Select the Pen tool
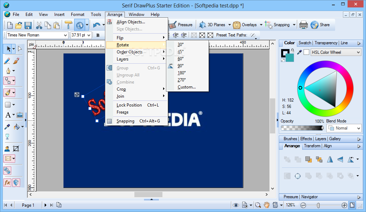This screenshot has width=366, height=212. click(8, 70)
